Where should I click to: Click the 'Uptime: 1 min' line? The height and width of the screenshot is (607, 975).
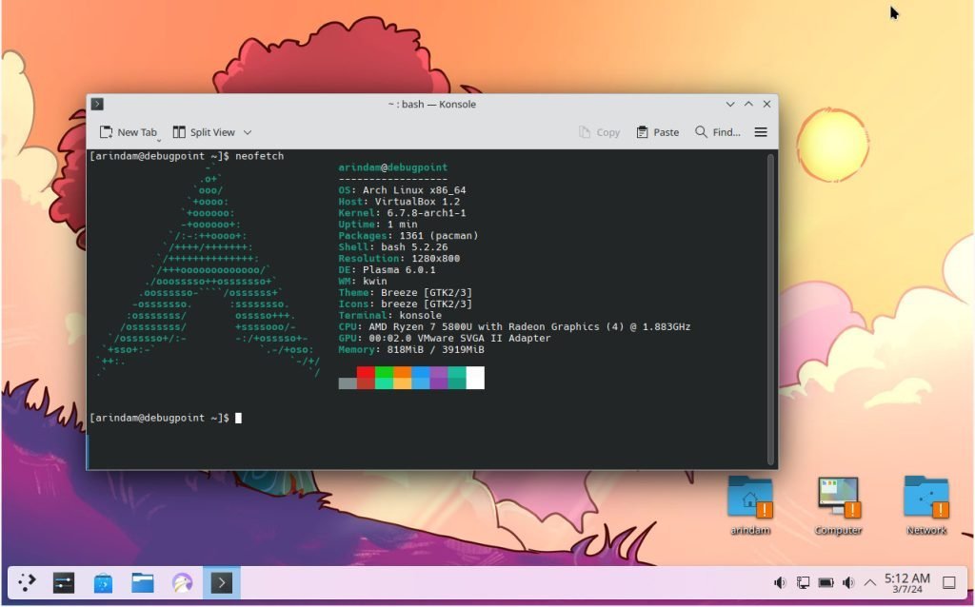click(x=377, y=225)
